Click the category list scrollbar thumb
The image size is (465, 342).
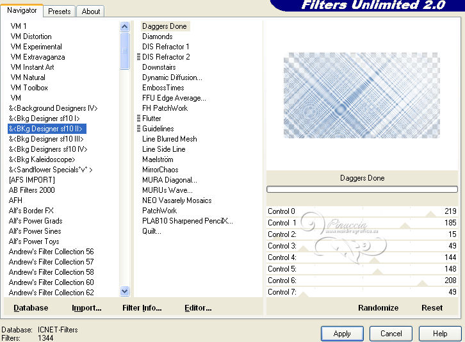point(124,51)
